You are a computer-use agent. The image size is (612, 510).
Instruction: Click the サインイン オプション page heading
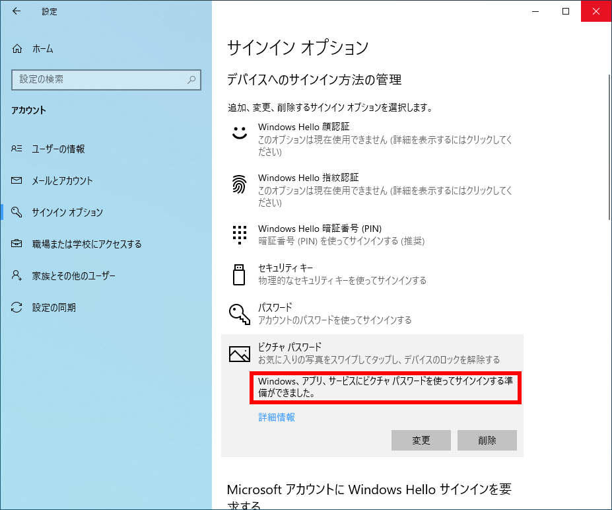[x=298, y=48]
